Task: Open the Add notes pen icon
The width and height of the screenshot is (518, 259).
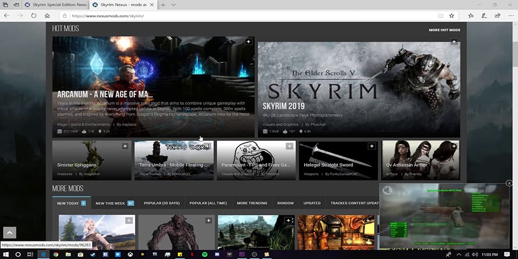Action: (x=484, y=16)
